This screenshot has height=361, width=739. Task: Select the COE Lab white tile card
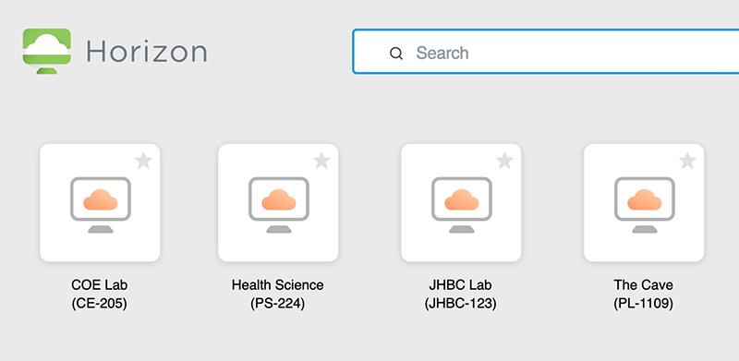100,202
